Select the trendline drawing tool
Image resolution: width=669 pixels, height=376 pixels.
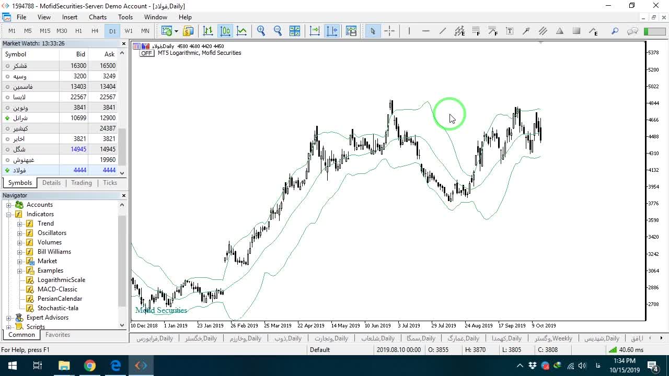[x=442, y=31]
